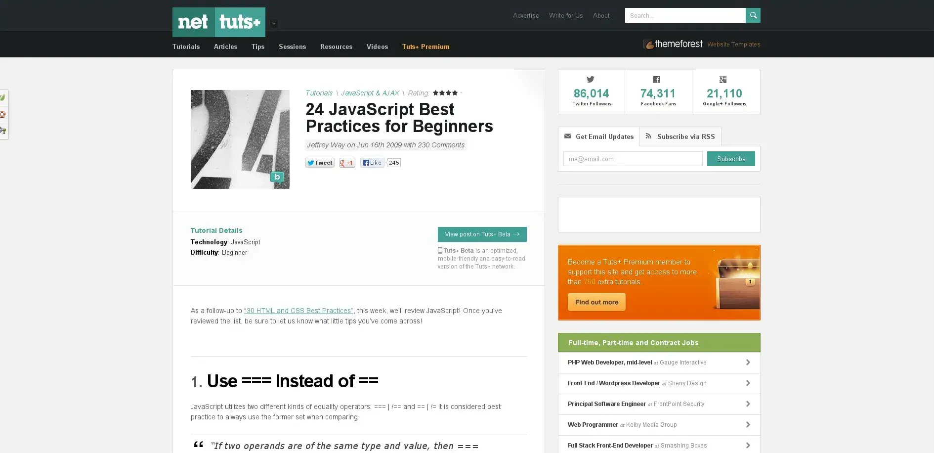Viewport: 934px width, 453px height.
Task: Click the Find out more button
Action: pos(596,302)
